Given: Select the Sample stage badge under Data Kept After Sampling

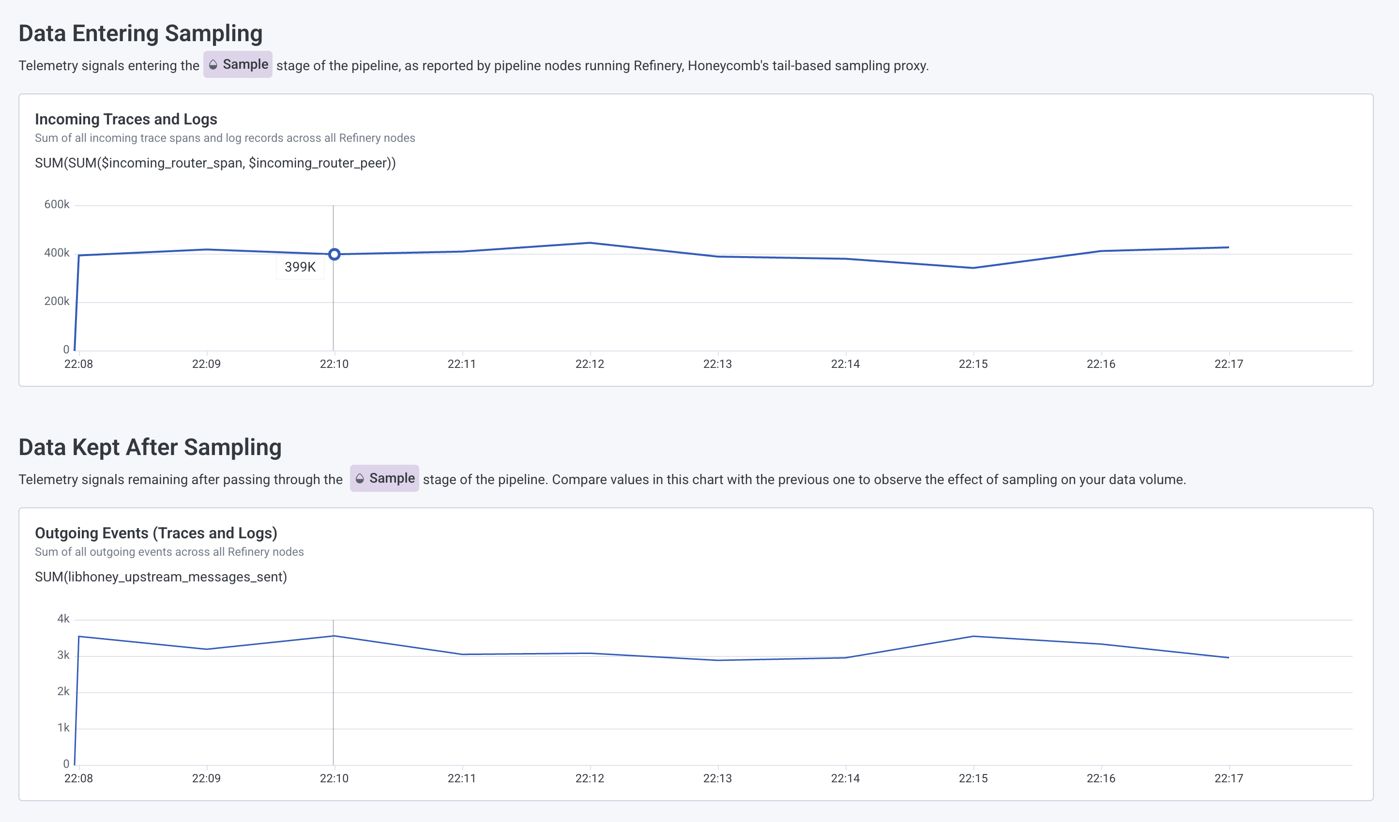Looking at the screenshot, I should 384,478.
